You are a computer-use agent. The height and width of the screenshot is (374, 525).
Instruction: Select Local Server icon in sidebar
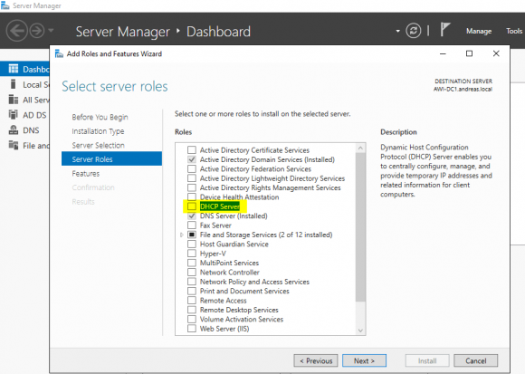point(13,84)
